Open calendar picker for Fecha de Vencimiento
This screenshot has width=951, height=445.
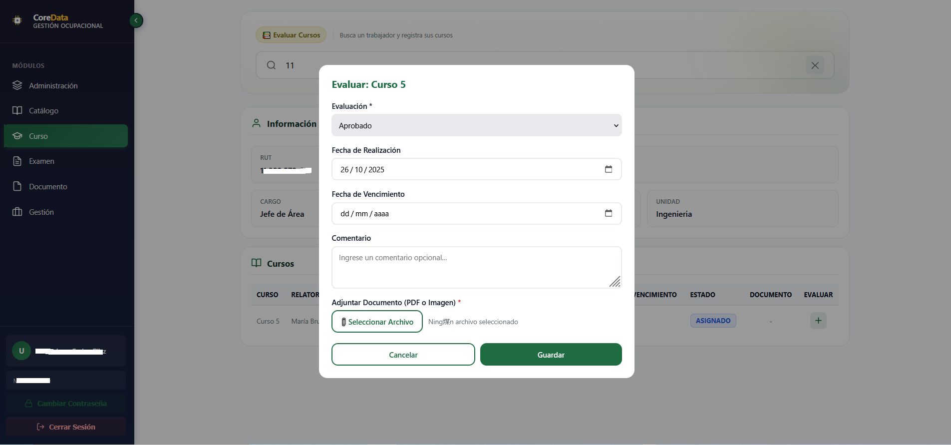click(608, 213)
